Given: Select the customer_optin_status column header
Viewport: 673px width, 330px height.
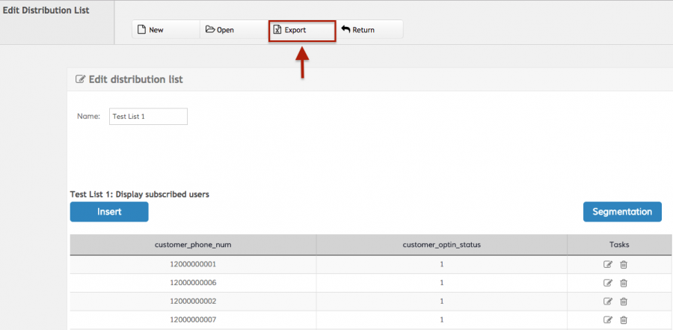Looking at the screenshot, I should (441, 245).
